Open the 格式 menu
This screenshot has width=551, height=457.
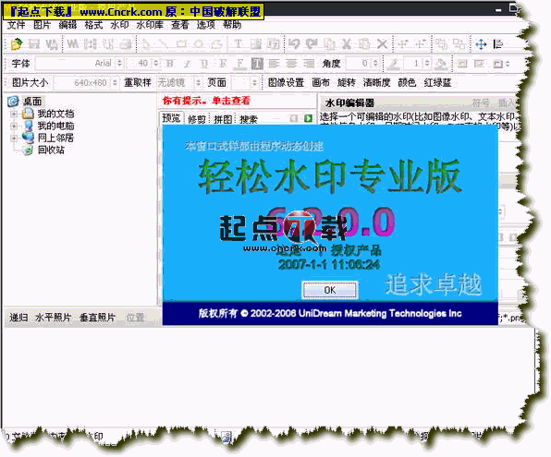pyautogui.click(x=93, y=25)
